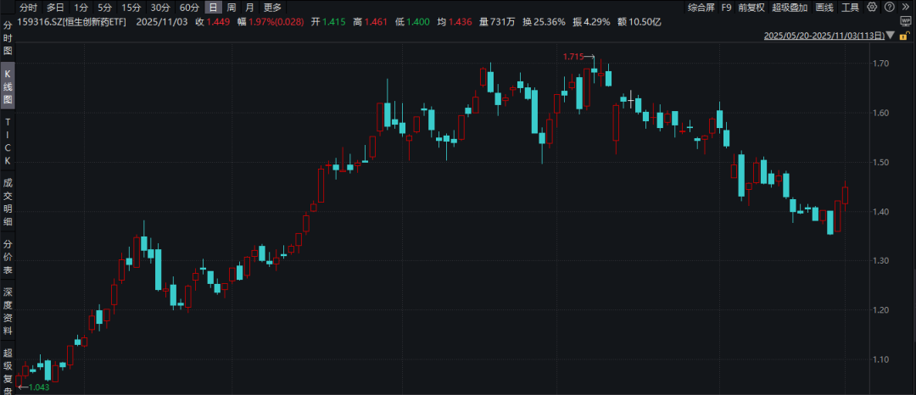Open the TICK sidebar tab

8,141
